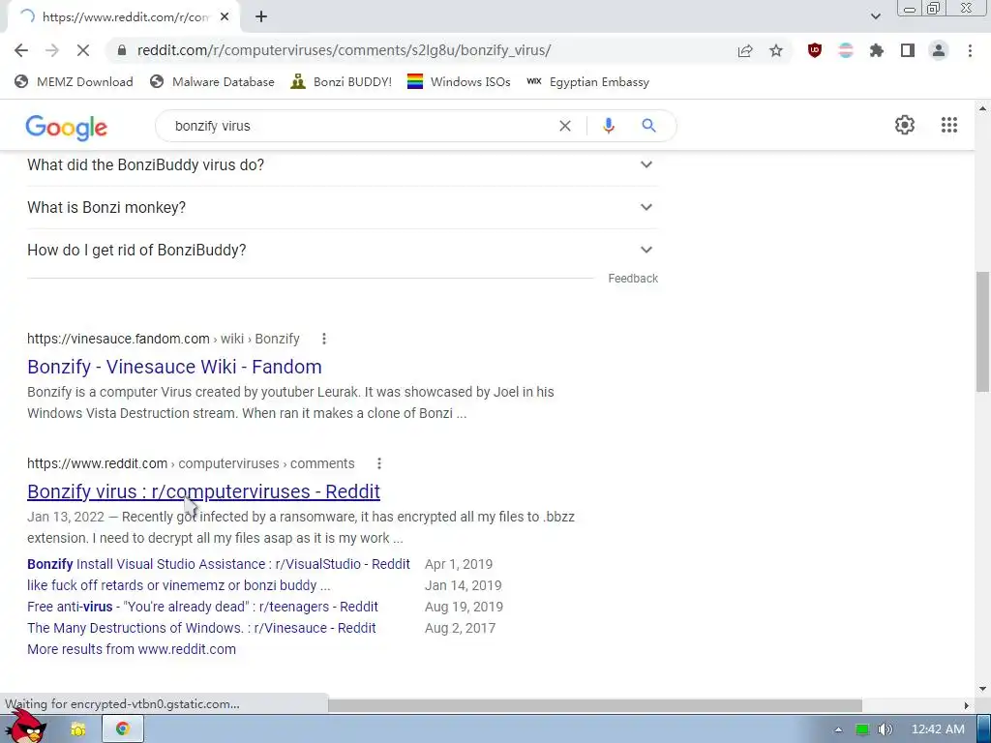The width and height of the screenshot is (991, 743).
Task: Click the vertical scrollbar thumb
Action: (x=982, y=332)
